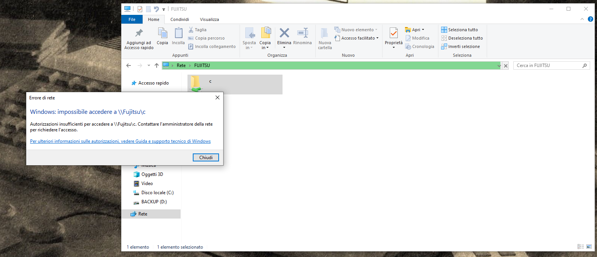The width and height of the screenshot is (597, 257).
Task: Click Chiudi button in error dialog
Action: 206,158
